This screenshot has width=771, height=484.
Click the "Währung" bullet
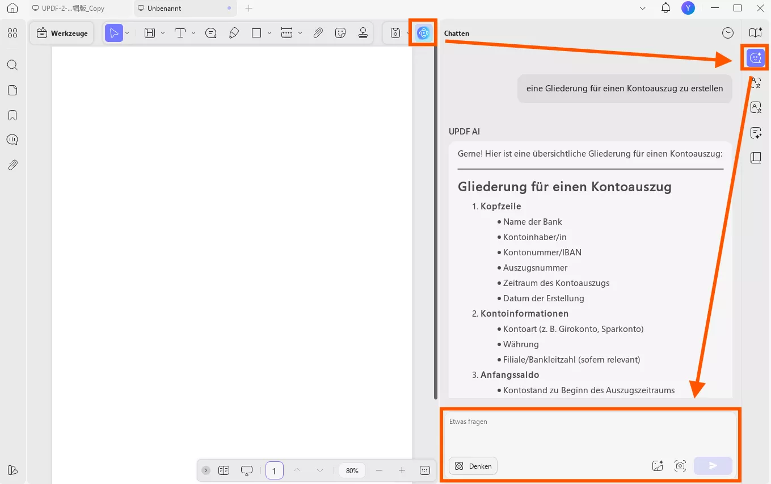[x=521, y=344]
